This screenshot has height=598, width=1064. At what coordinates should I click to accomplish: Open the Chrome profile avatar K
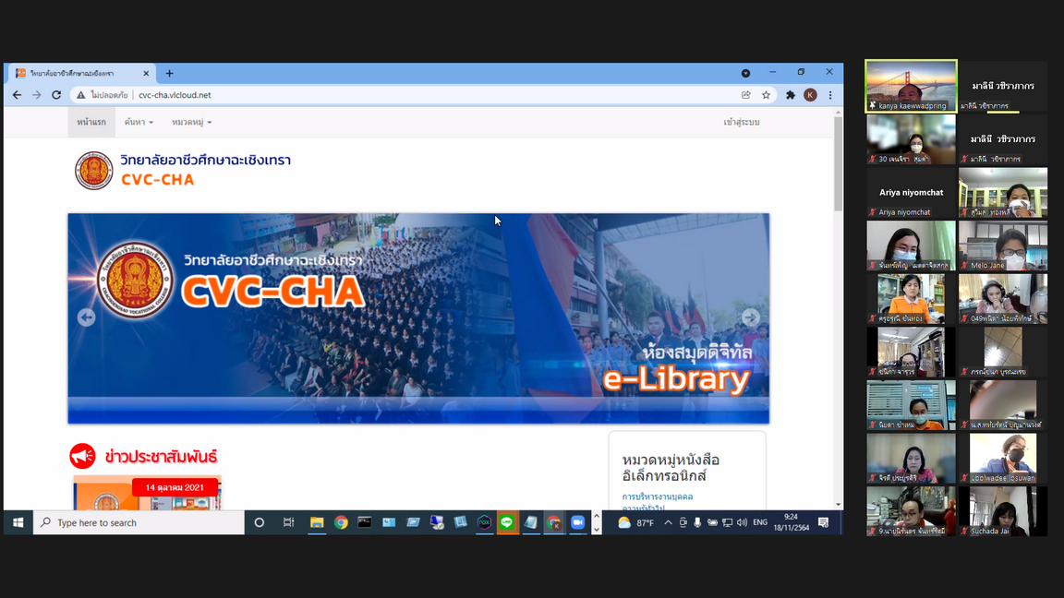(x=810, y=95)
